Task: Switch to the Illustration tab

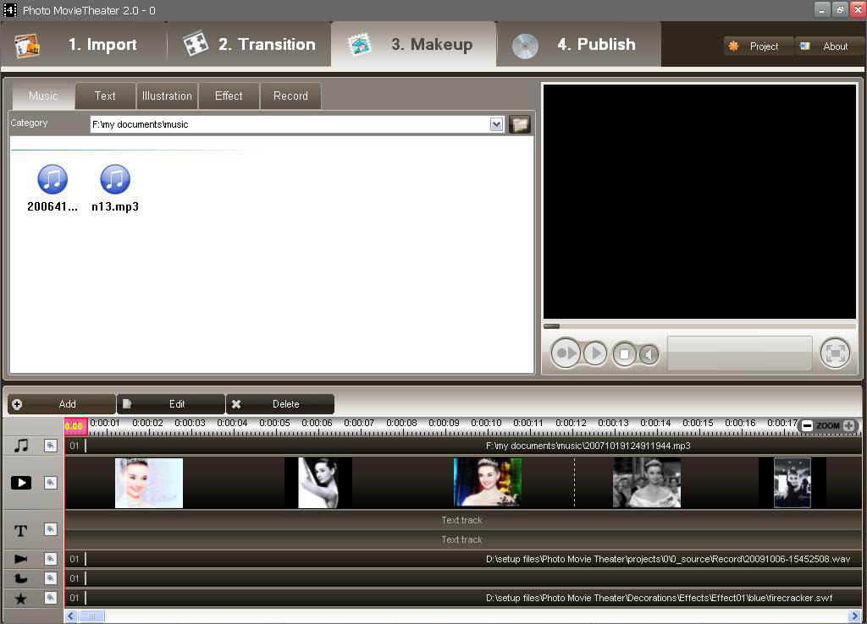Action: 167,96
